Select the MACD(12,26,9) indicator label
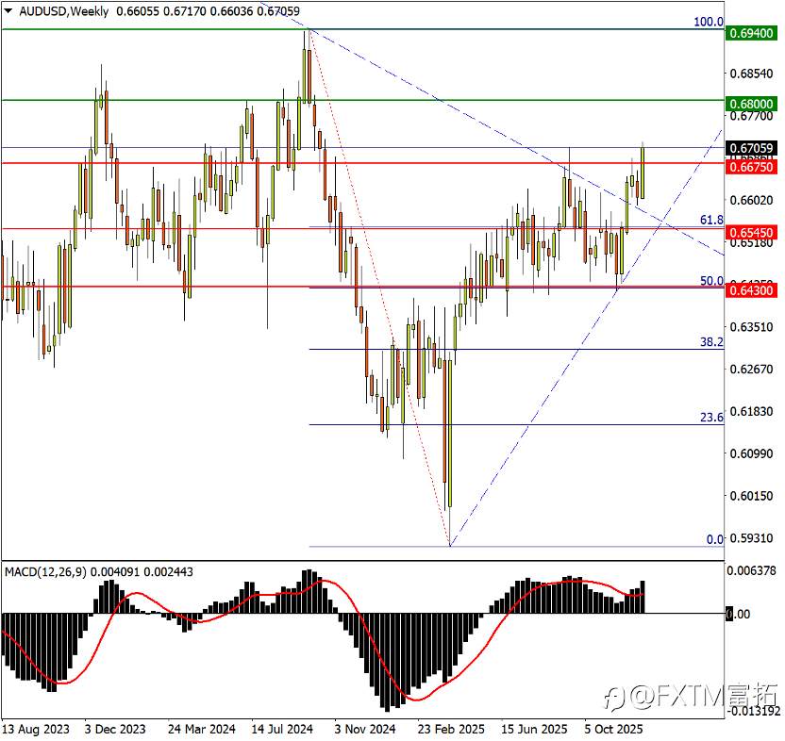785x741 pixels. tap(45, 572)
